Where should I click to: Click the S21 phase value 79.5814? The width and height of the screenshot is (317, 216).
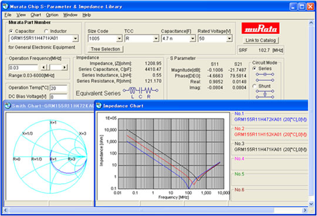tap(238, 76)
